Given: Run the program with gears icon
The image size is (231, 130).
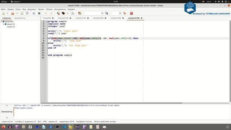Looking at the screenshot, I should click(x=73, y=13).
